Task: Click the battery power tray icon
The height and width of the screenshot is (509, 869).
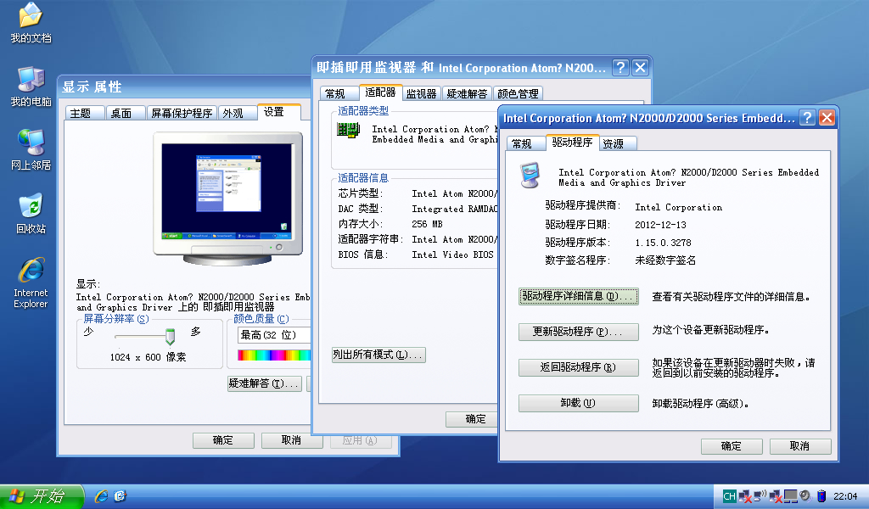Action: pos(821,496)
